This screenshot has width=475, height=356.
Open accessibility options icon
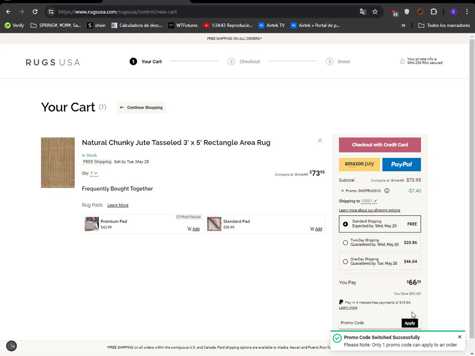click(11, 346)
